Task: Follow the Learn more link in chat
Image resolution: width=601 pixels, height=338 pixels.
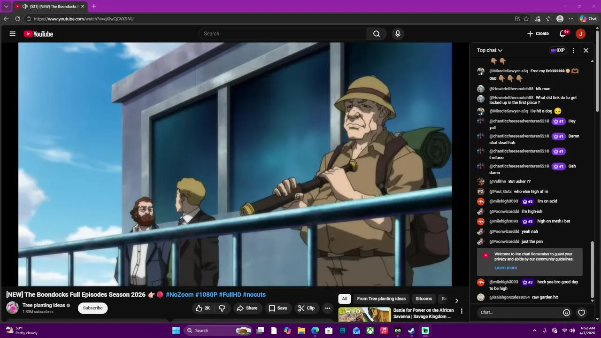Action: click(506, 268)
